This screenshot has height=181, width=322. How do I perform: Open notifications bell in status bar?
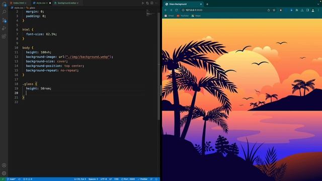[156, 179]
